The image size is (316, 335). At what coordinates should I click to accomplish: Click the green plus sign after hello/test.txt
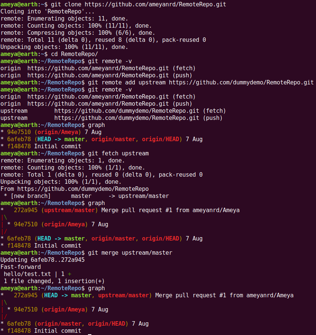[x=70, y=274]
